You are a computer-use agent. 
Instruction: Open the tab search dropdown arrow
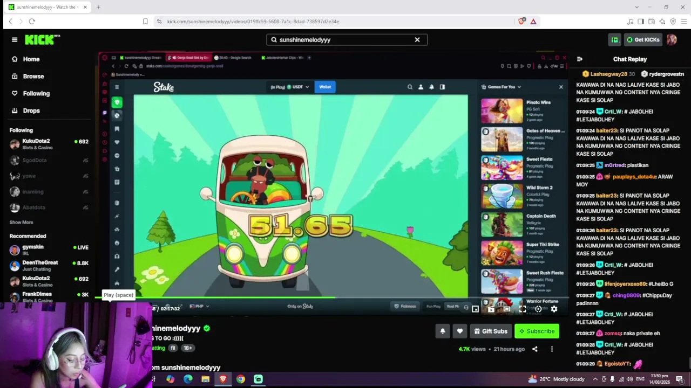tap(637, 7)
